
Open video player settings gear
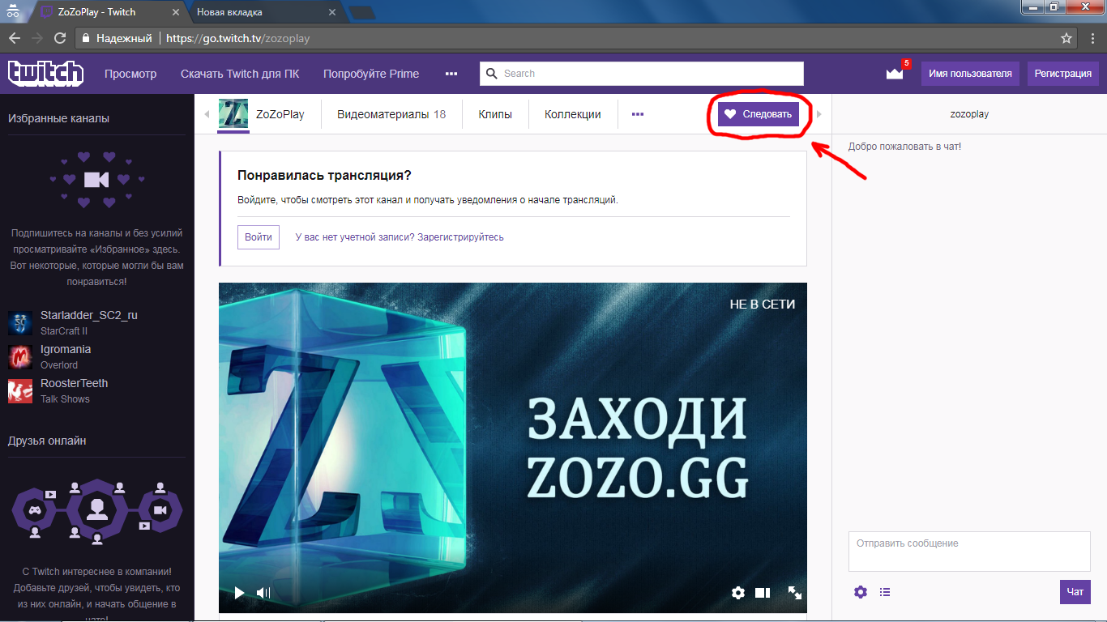point(737,593)
